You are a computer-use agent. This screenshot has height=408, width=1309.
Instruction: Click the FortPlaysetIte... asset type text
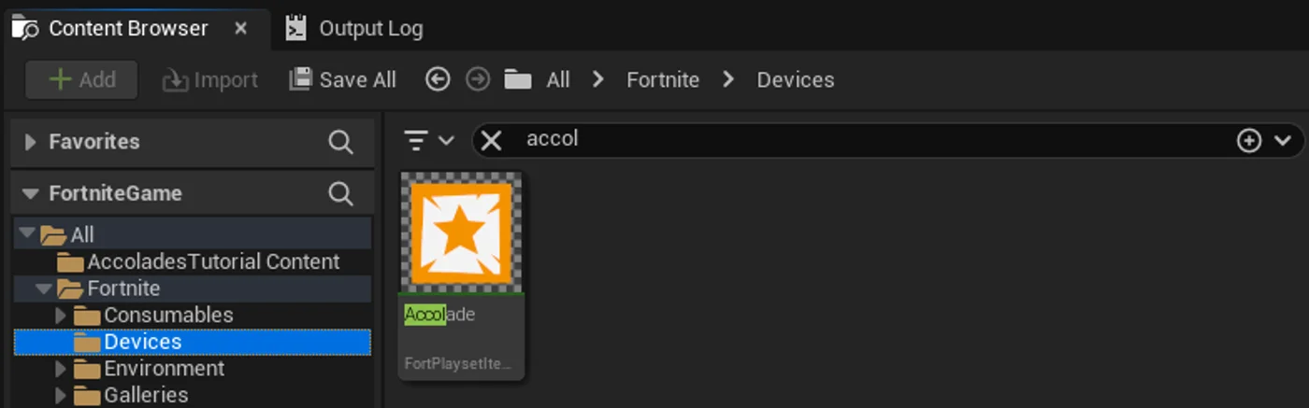click(457, 363)
